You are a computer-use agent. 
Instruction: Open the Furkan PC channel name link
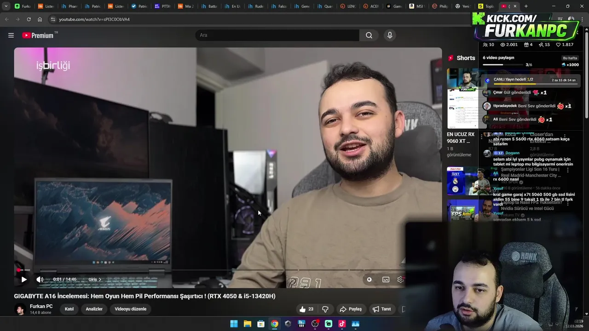click(x=41, y=306)
